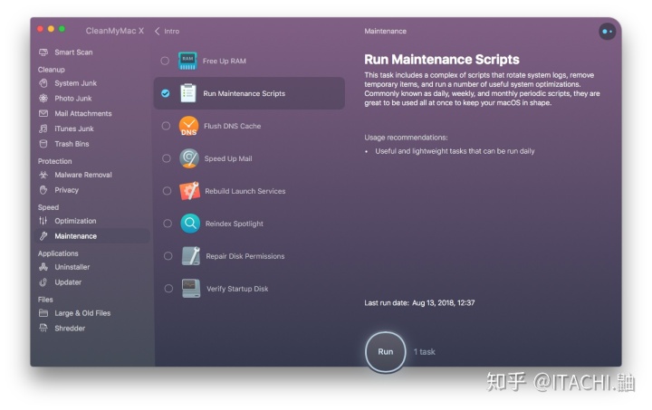Select the Trash Bins label in sidebar

click(72, 144)
